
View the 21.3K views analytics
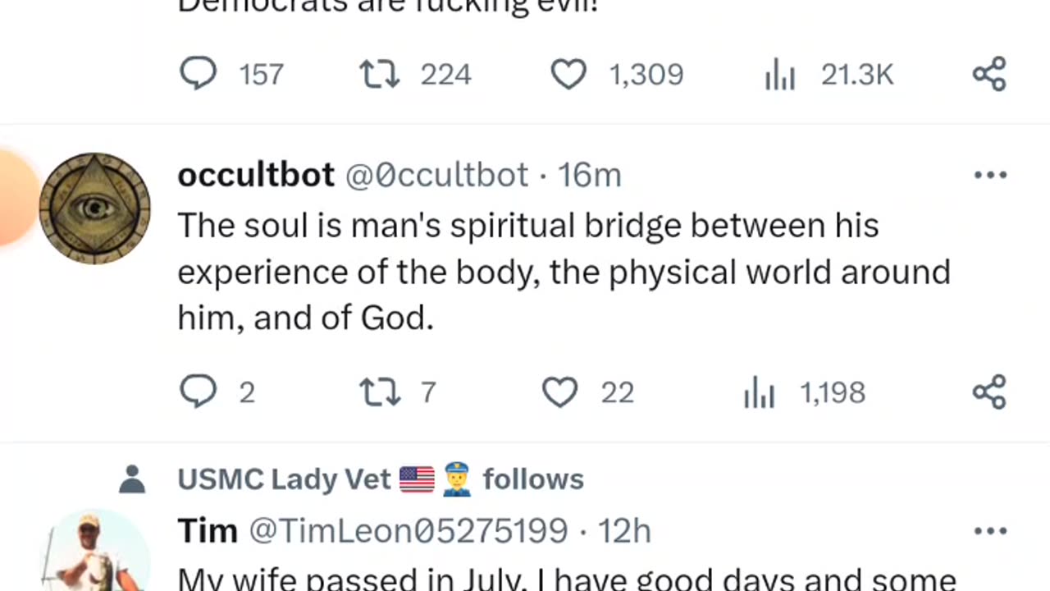click(x=780, y=75)
